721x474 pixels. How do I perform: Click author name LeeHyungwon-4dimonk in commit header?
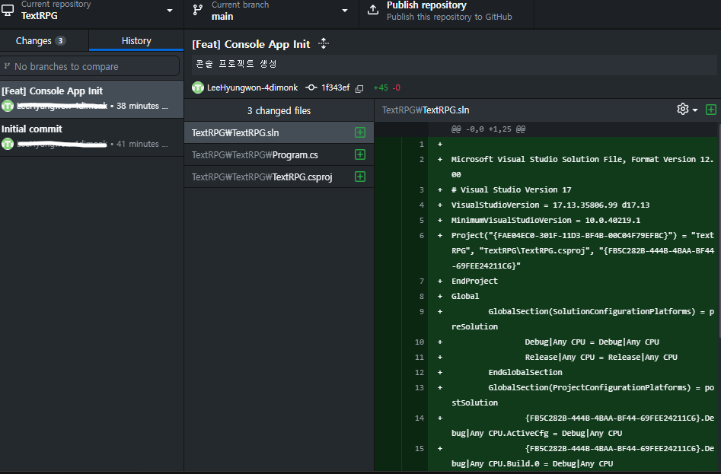coord(253,87)
